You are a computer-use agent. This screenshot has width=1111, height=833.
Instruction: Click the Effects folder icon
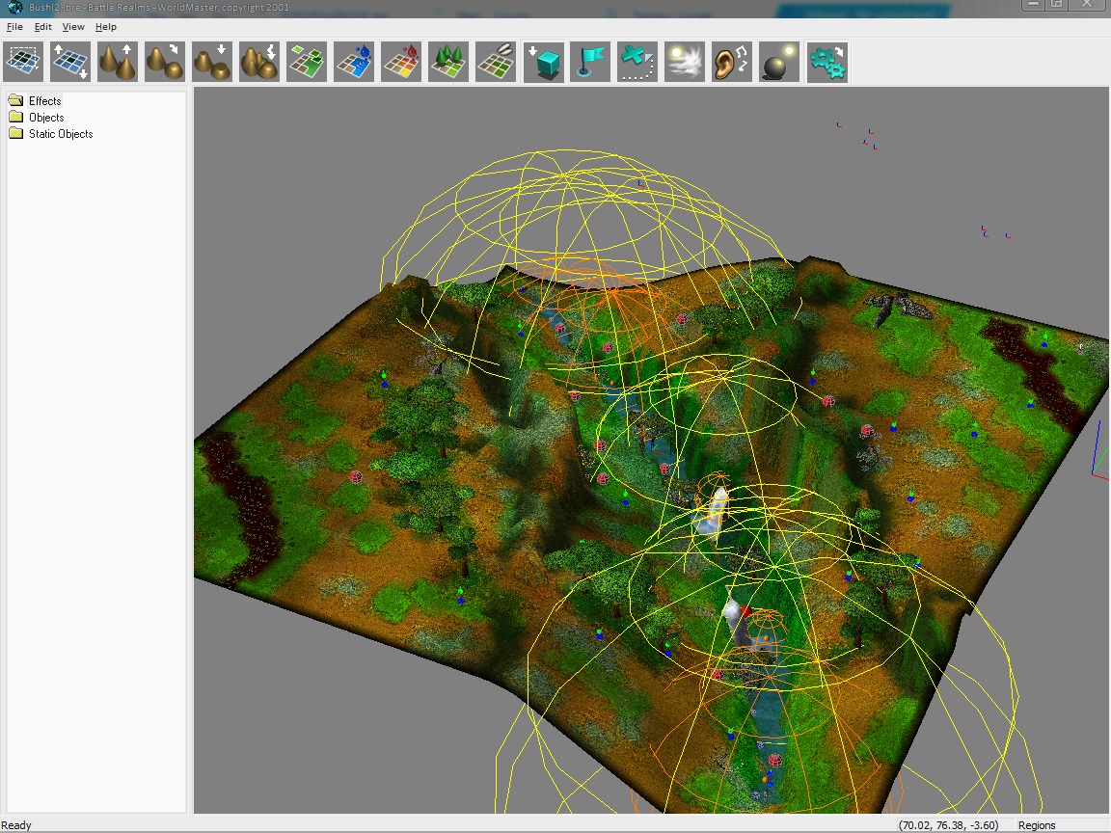click(x=15, y=100)
